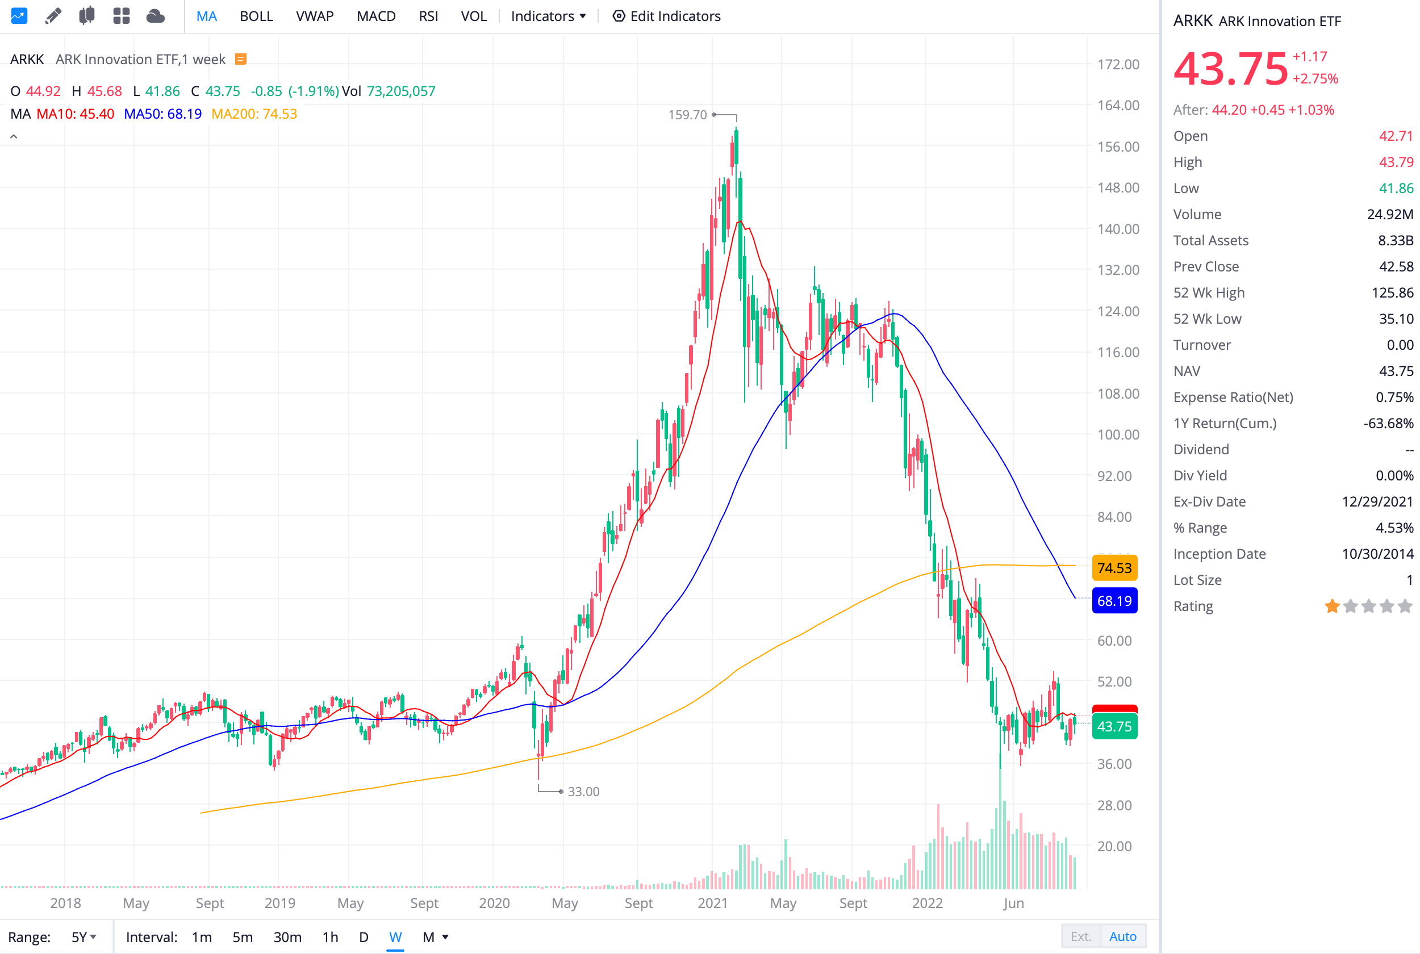Select the 1h interval
Viewport: 1420px width, 954px height.
point(330,937)
